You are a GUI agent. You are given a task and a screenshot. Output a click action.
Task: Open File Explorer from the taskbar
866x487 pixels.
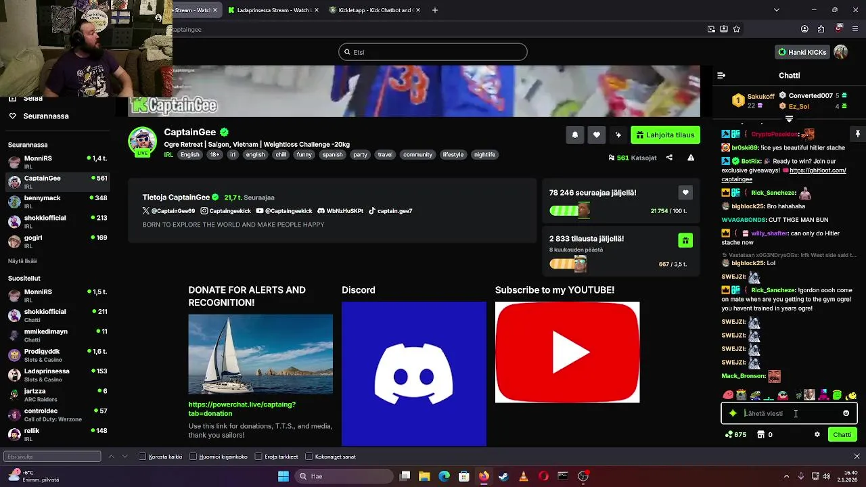point(424,476)
